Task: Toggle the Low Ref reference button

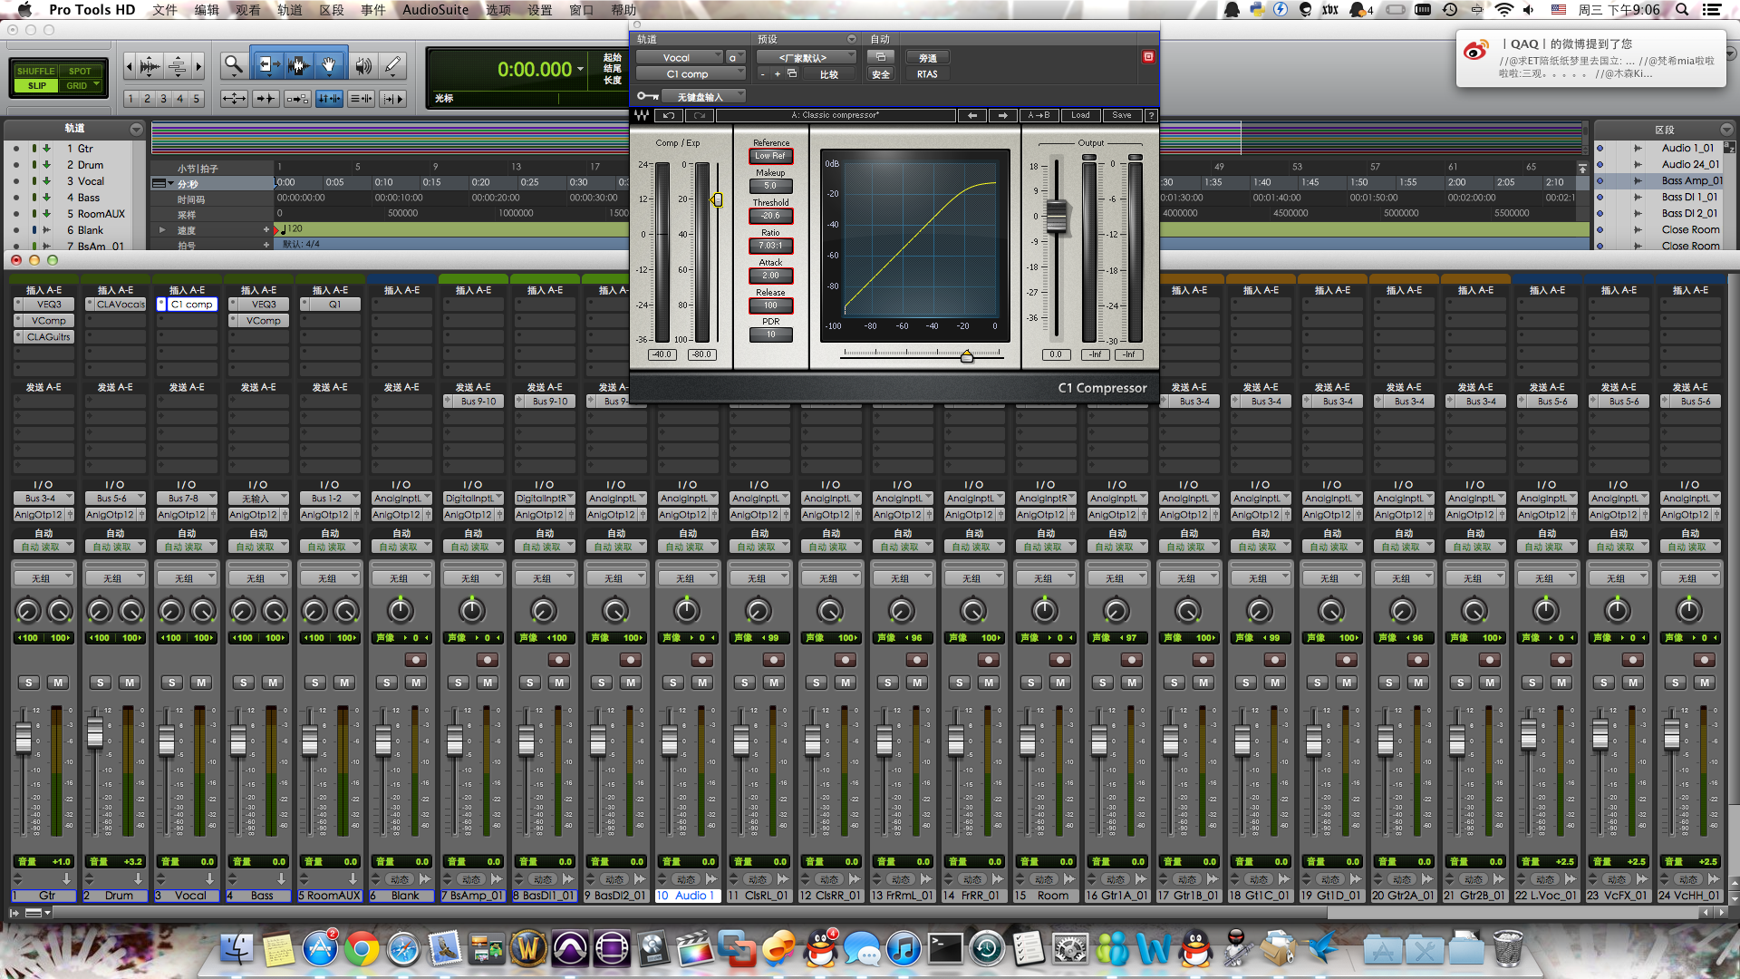Action: pyautogui.click(x=770, y=156)
